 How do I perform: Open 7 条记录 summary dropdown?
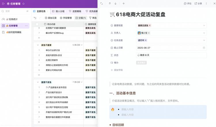pos(77,82)
